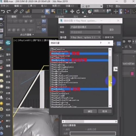Screen dimensions: 136x136
Task: Select VRayNormals in the elements list
Action: point(79,89)
